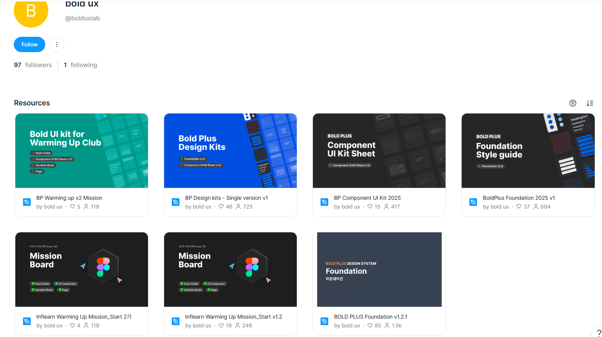The width and height of the screenshot is (602, 337).
Task: Click BoldPlus Foundation 2025 v1 title
Action: (x=519, y=198)
